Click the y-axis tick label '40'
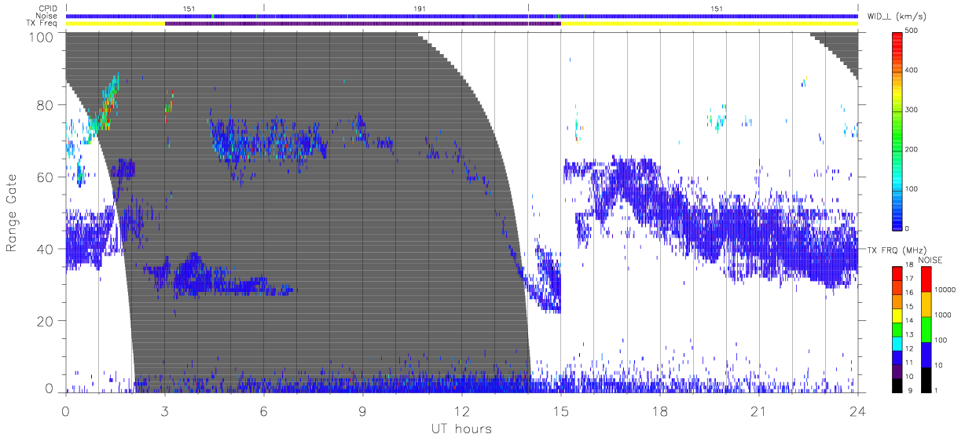This screenshot has height=445, width=965. pyautogui.click(x=46, y=249)
